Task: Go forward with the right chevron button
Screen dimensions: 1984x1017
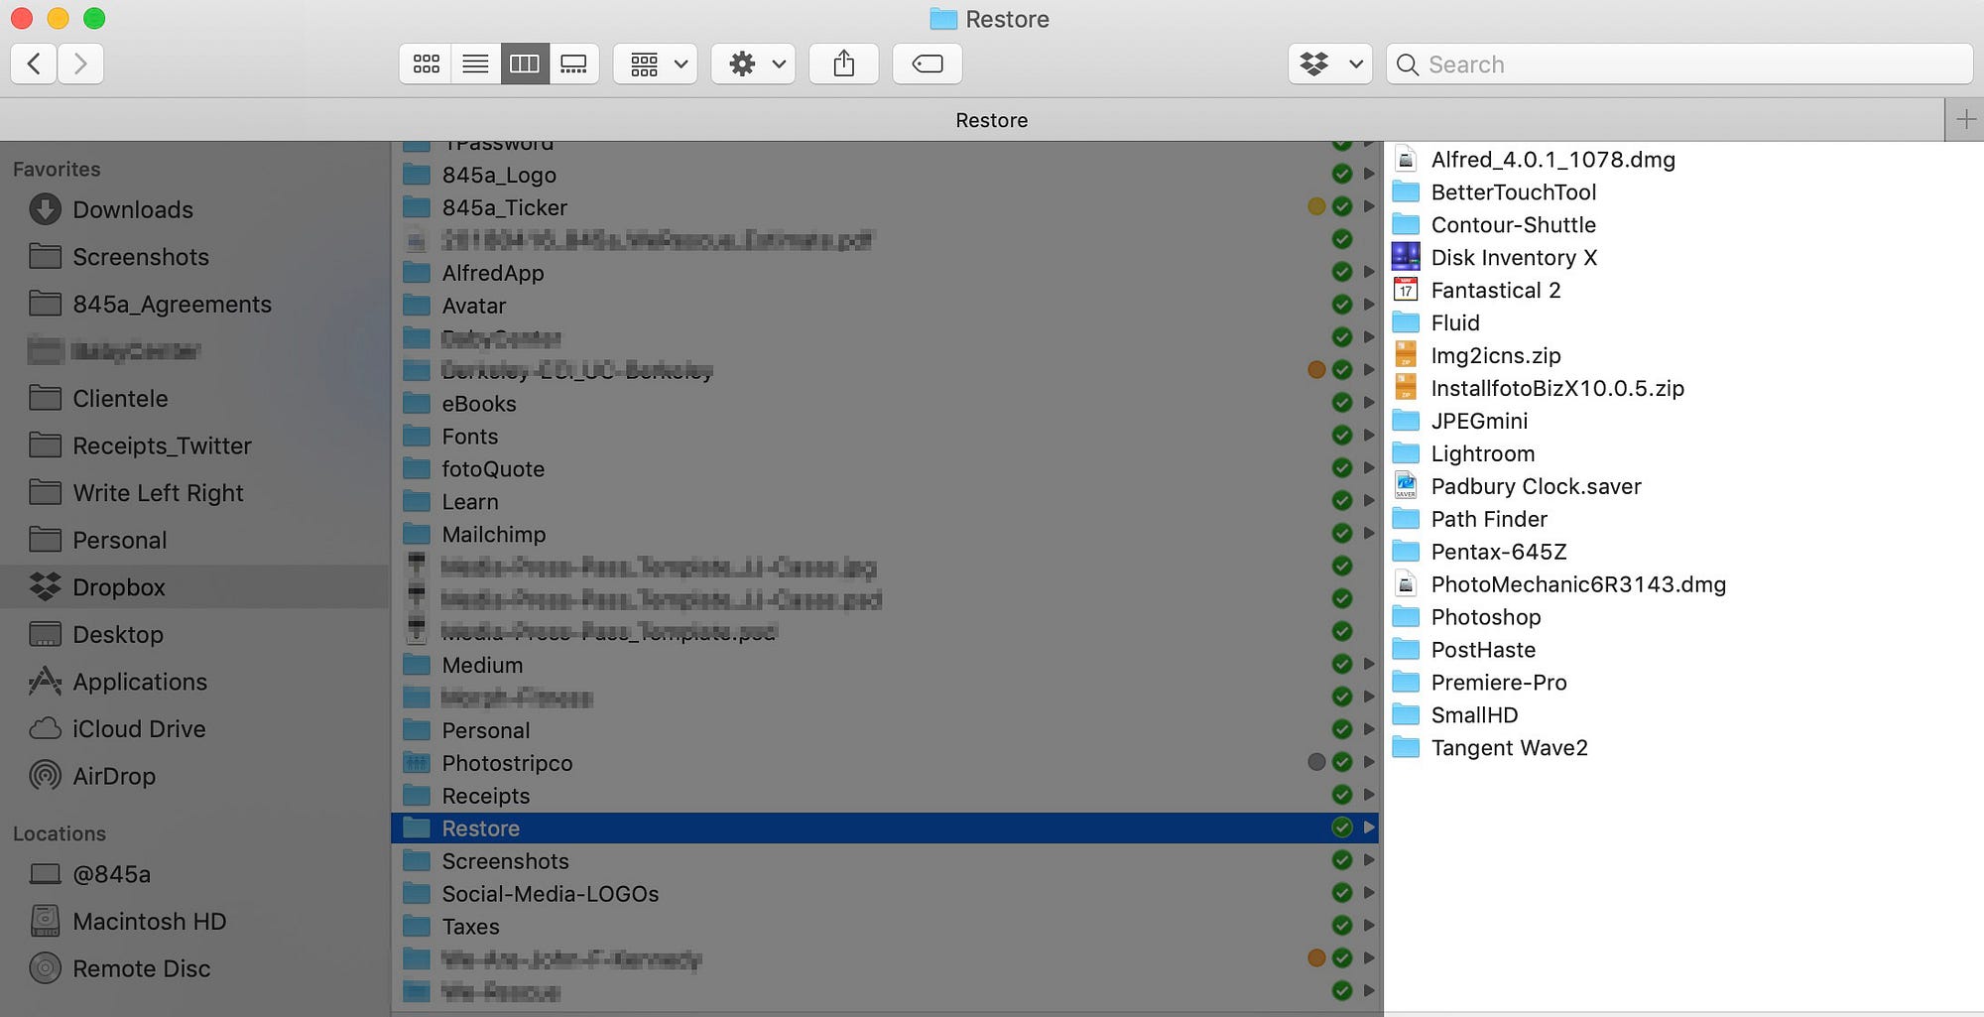Action: click(81, 64)
